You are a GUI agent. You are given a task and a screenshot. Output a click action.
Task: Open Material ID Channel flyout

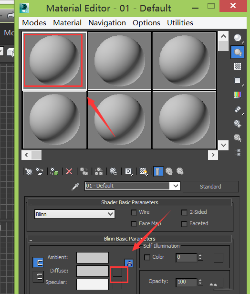pyautogui.click(x=128, y=171)
